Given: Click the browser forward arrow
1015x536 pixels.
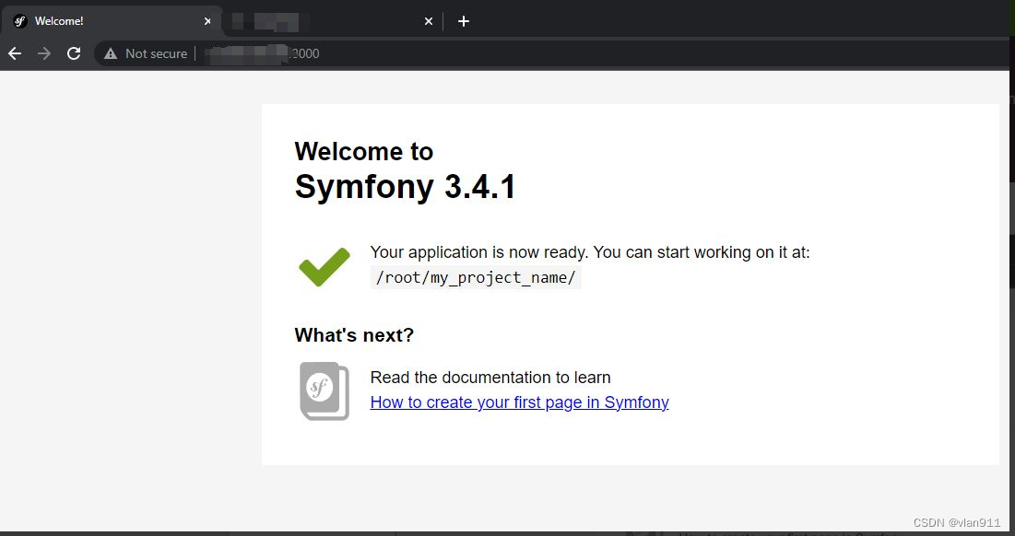Looking at the screenshot, I should click(x=44, y=53).
